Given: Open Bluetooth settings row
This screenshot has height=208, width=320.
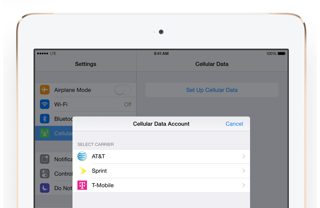Looking at the screenshot, I should click(x=54, y=119).
